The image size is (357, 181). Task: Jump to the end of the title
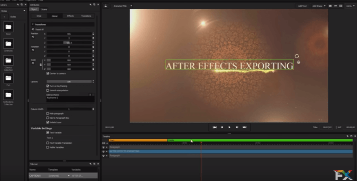pyautogui.click(x=244, y=127)
